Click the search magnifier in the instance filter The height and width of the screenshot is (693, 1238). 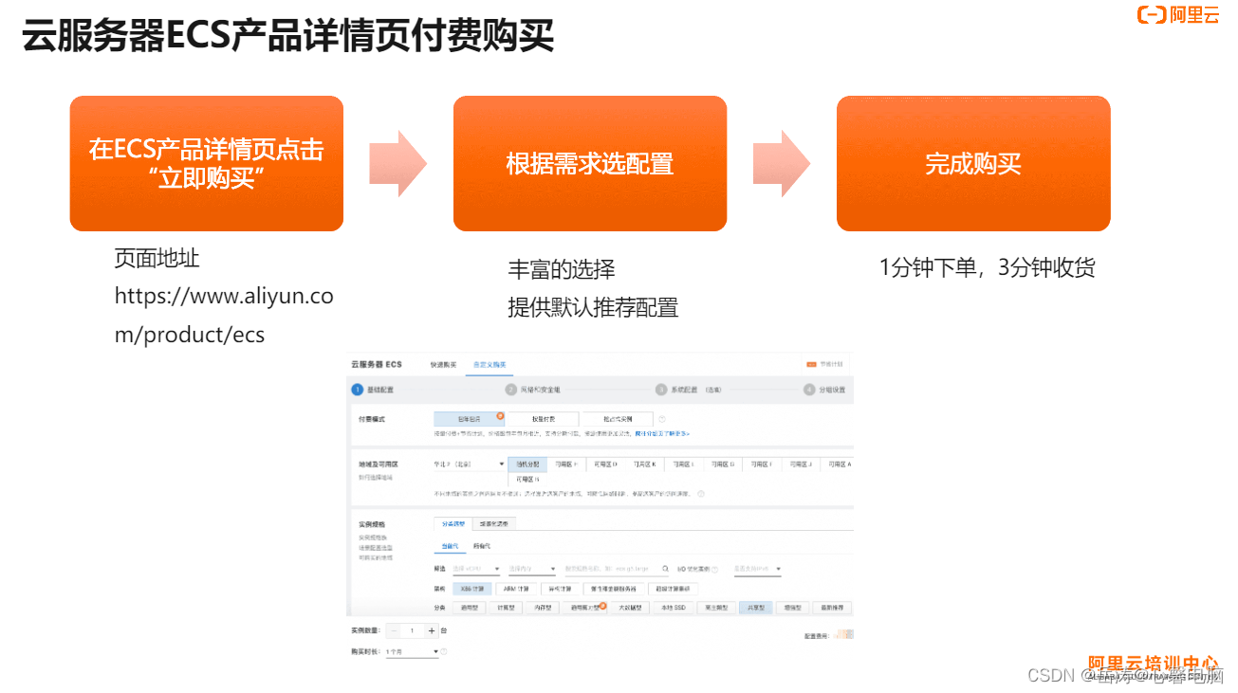tap(666, 569)
